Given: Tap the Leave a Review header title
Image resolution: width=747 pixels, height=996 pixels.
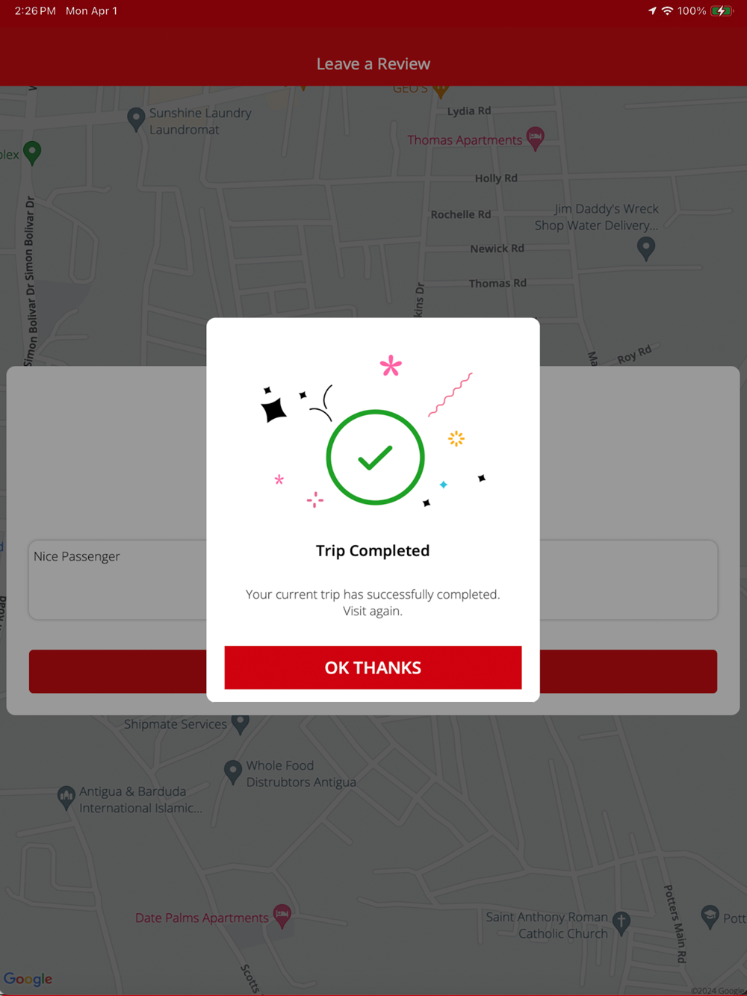Looking at the screenshot, I should pos(373,64).
